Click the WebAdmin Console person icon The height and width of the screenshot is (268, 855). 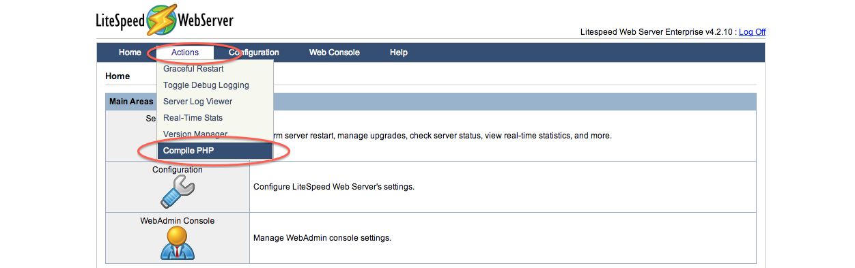click(x=178, y=243)
